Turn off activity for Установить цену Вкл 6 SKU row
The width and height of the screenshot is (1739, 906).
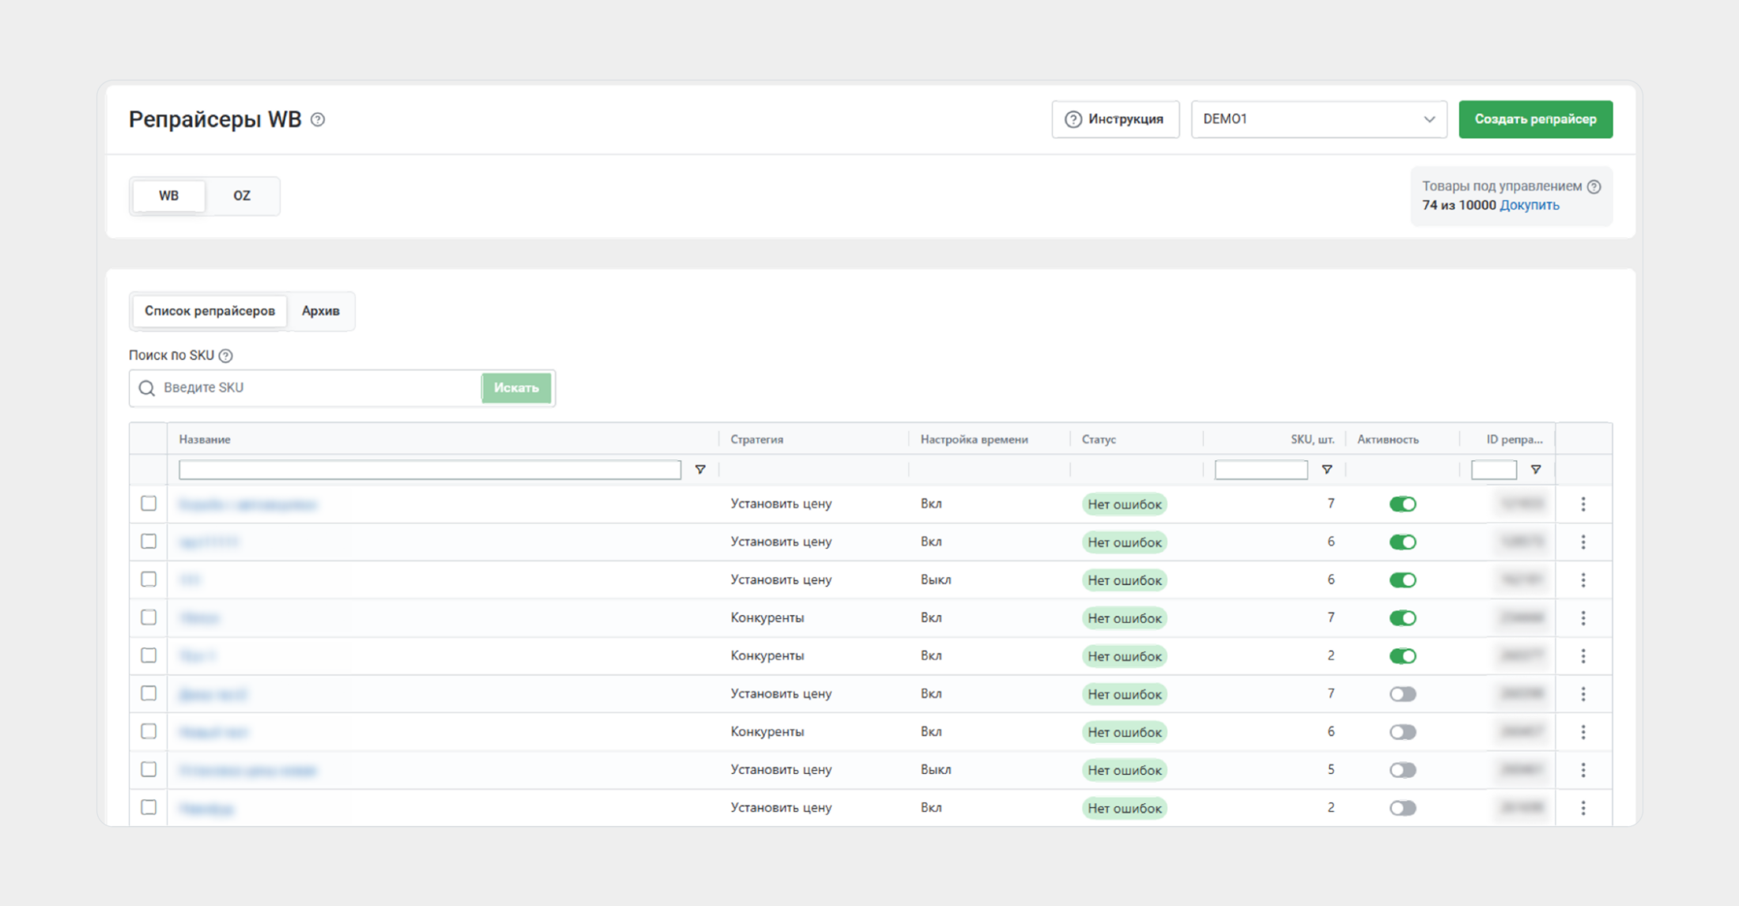pos(1403,542)
